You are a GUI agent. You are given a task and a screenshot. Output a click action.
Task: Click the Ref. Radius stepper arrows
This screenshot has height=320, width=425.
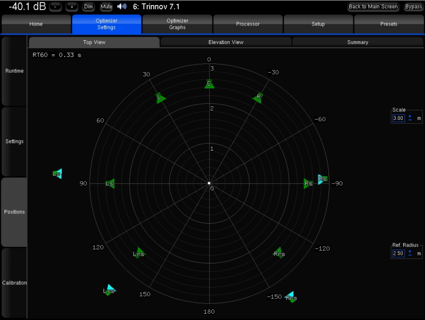410,253
